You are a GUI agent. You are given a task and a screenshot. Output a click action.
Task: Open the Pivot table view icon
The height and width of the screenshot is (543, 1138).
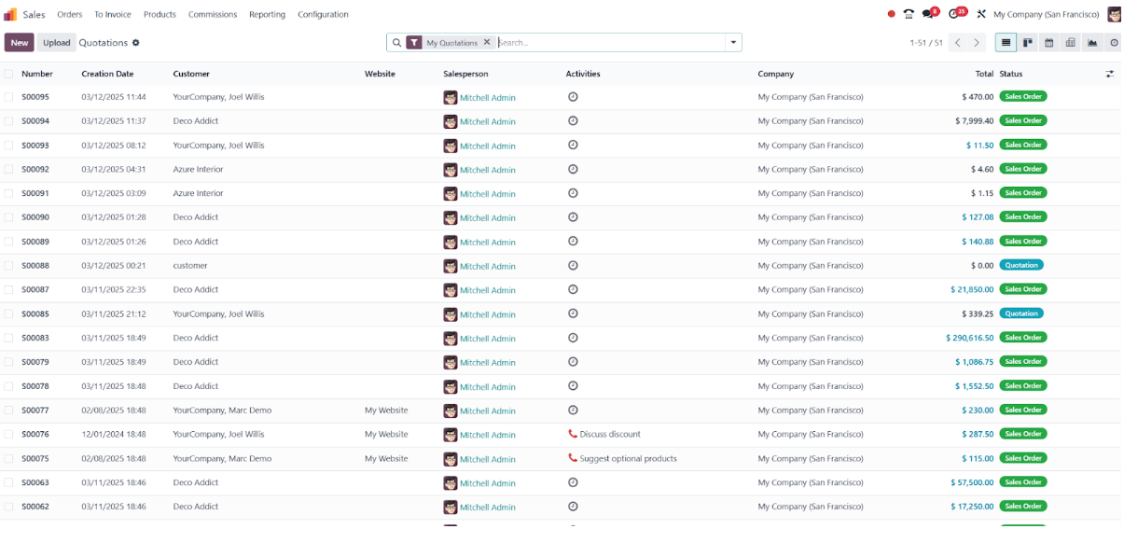point(1070,43)
